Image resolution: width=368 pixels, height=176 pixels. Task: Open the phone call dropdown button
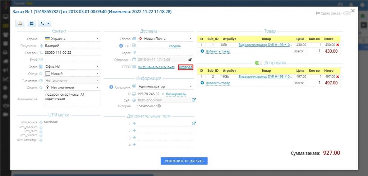(45, 24)
